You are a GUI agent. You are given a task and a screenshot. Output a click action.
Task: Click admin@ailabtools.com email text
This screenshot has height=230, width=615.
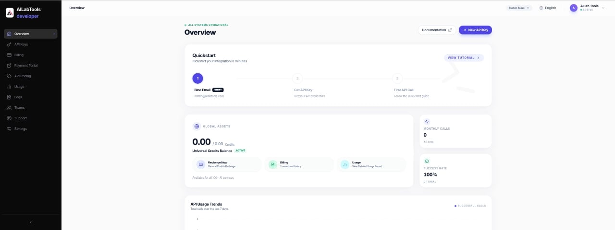point(209,96)
